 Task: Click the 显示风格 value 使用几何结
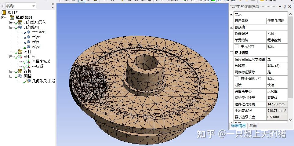tap(277, 21)
